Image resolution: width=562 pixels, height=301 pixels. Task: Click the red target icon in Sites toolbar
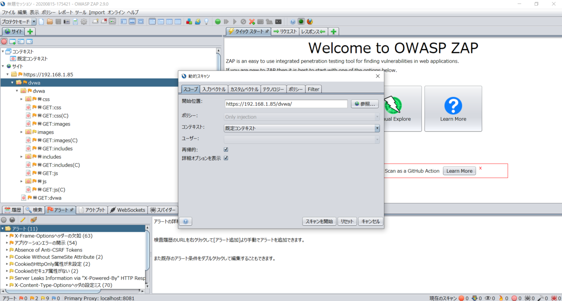coord(4,42)
